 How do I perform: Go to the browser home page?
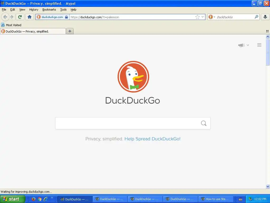coord(30,17)
